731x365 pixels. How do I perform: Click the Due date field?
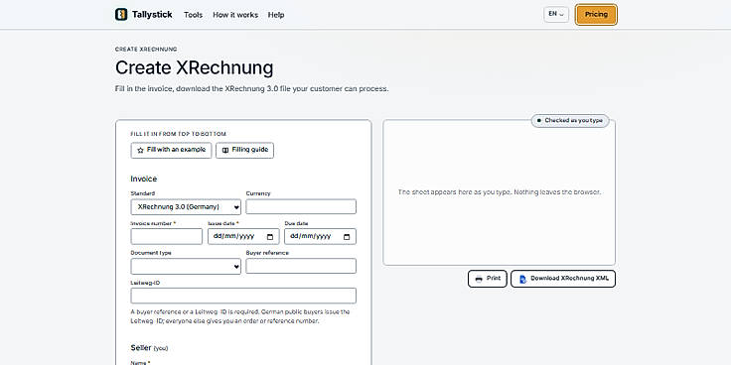[x=320, y=236]
